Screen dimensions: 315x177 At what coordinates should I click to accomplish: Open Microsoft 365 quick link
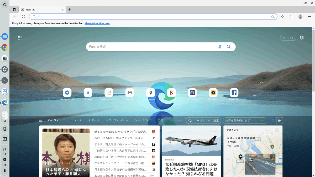point(67,95)
